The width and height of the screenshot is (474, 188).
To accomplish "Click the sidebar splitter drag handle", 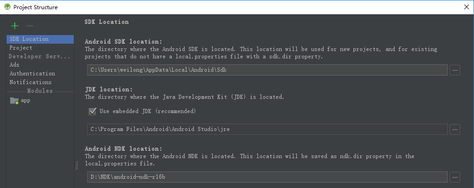I will click(x=76, y=165).
